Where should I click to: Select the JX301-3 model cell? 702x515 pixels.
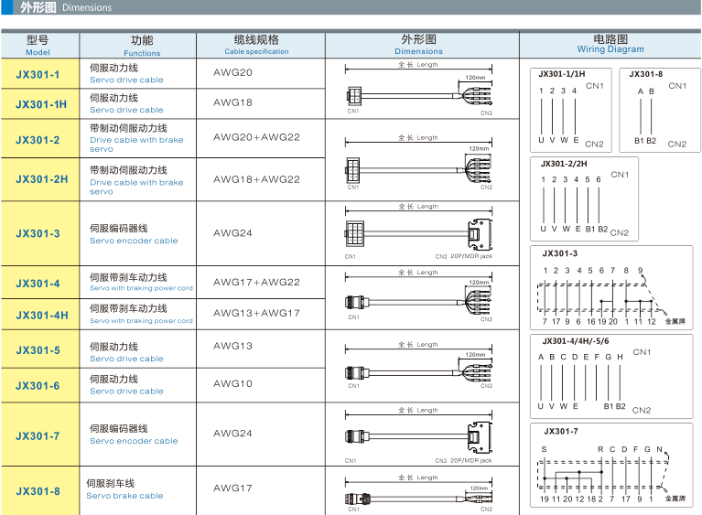coord(40,233)
